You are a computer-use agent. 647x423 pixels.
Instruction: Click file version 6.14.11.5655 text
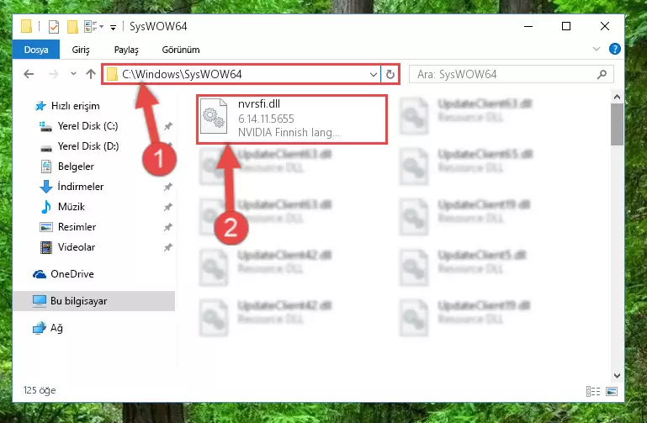coord(266,119)
